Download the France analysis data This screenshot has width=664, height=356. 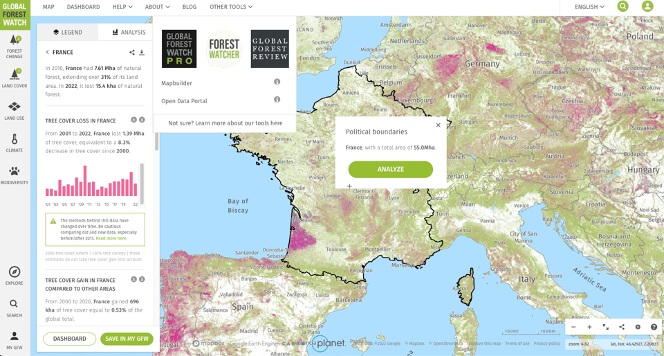[x=142, y=53]
